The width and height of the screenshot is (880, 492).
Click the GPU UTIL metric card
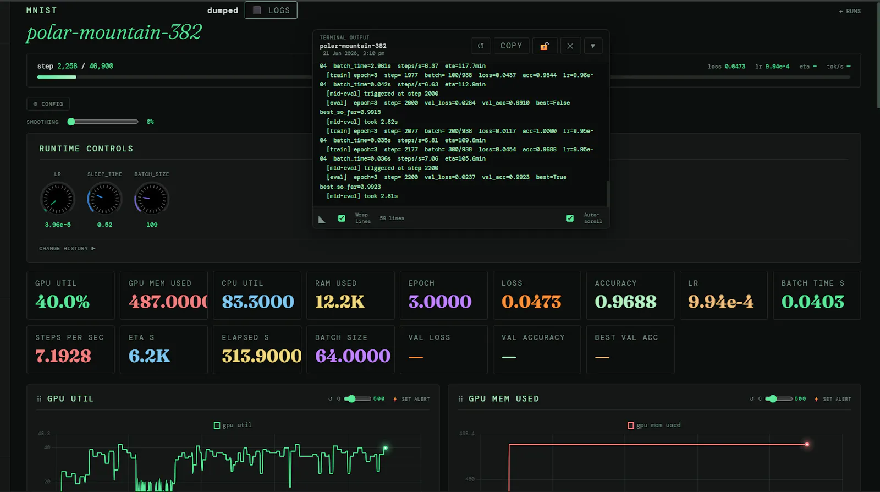(70, 296)
